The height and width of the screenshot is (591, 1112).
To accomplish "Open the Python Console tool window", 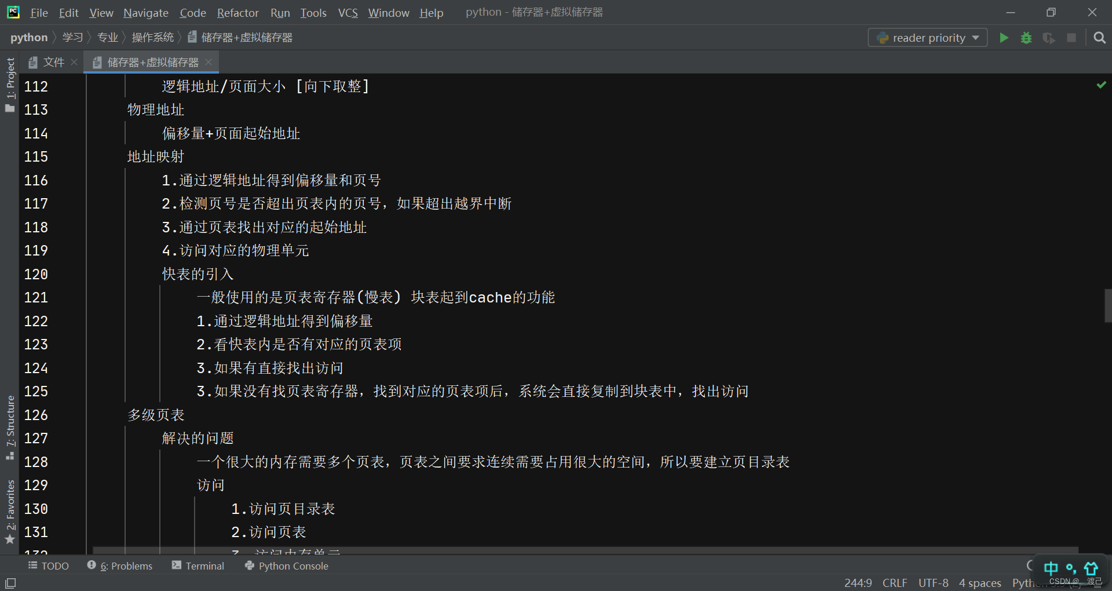I will tap(287, 566).
